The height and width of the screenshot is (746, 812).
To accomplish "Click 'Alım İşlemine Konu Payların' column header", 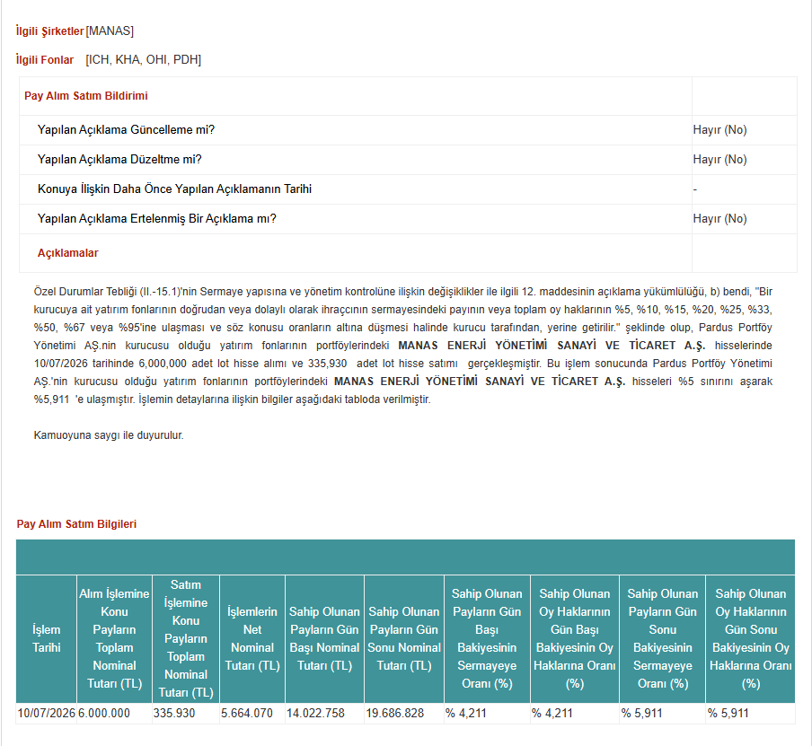I will pos(114,639).
